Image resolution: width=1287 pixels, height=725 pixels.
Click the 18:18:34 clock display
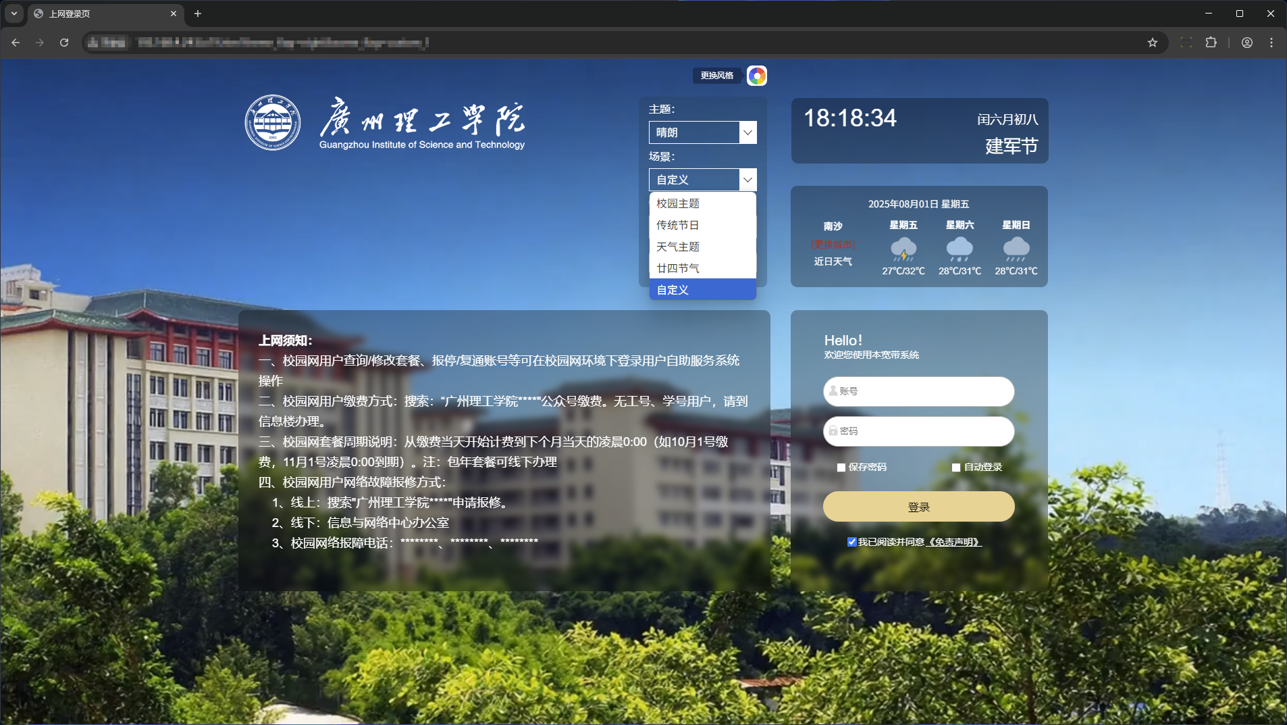[850, 118]
